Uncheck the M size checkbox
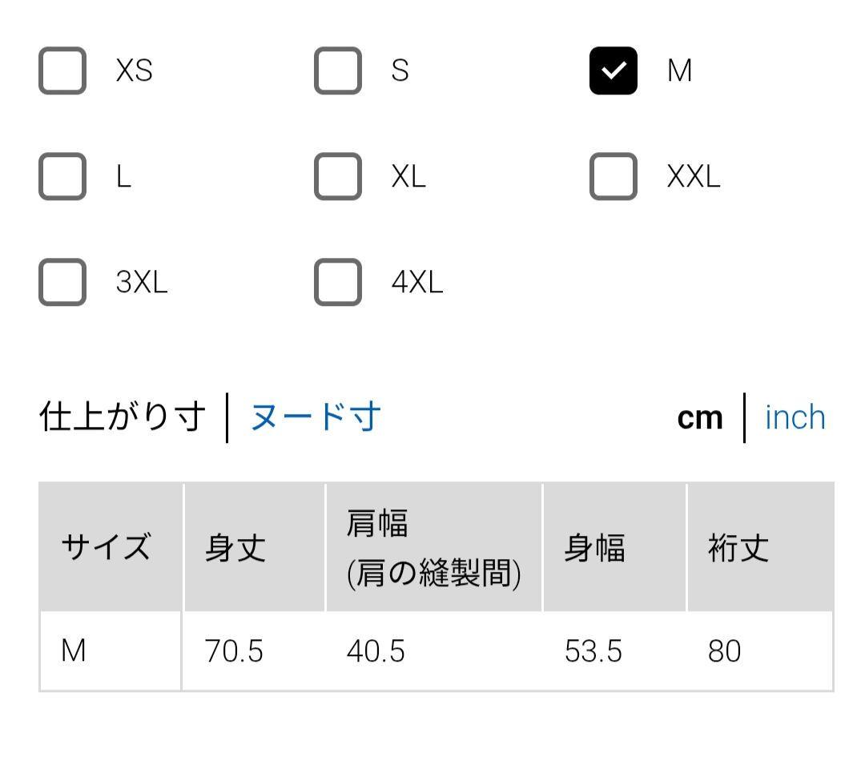 click(x=613, y=70)
